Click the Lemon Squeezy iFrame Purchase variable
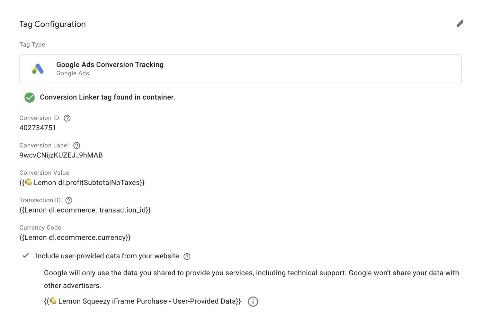The width and height of the screenshot is (482, 326). tap(142, 301)
